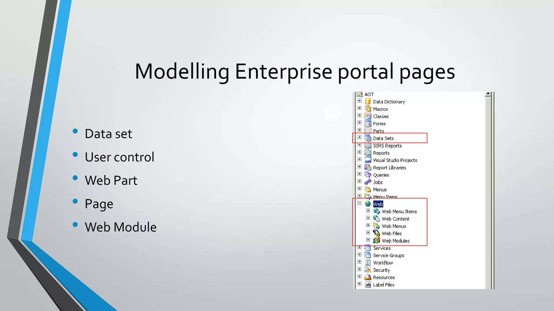Select the highlighted Web tree label
The image size is (554, 311).
click(378, 204)
